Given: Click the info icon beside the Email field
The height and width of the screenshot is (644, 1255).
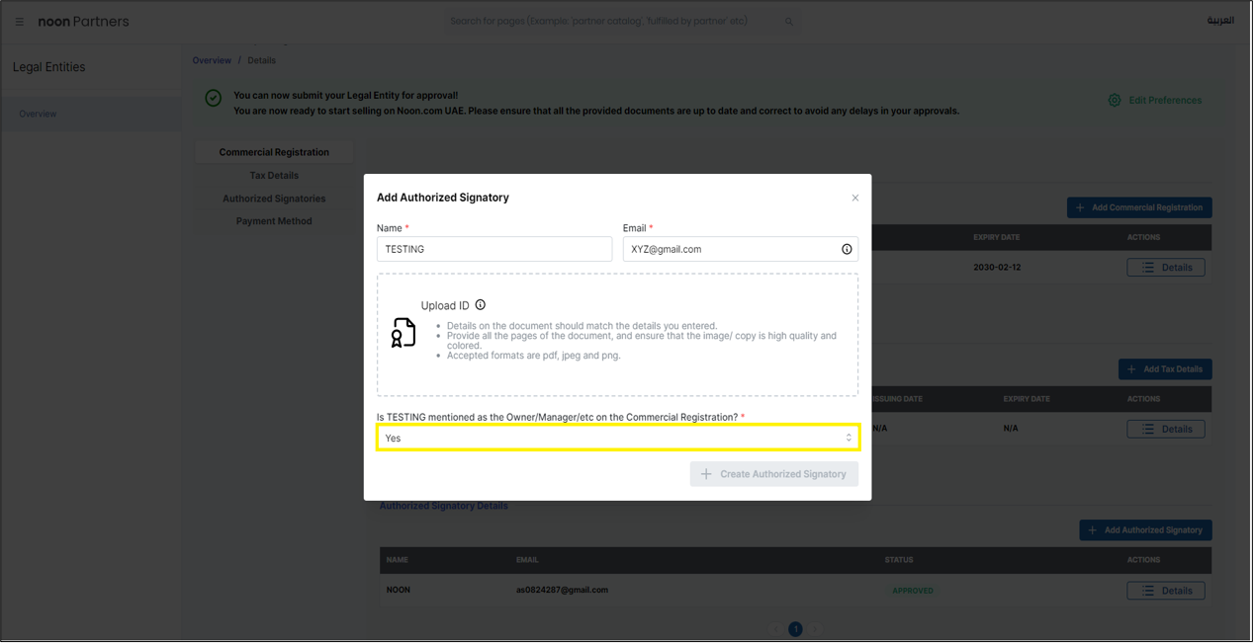Looking at the screenshot, I should 847,249.
